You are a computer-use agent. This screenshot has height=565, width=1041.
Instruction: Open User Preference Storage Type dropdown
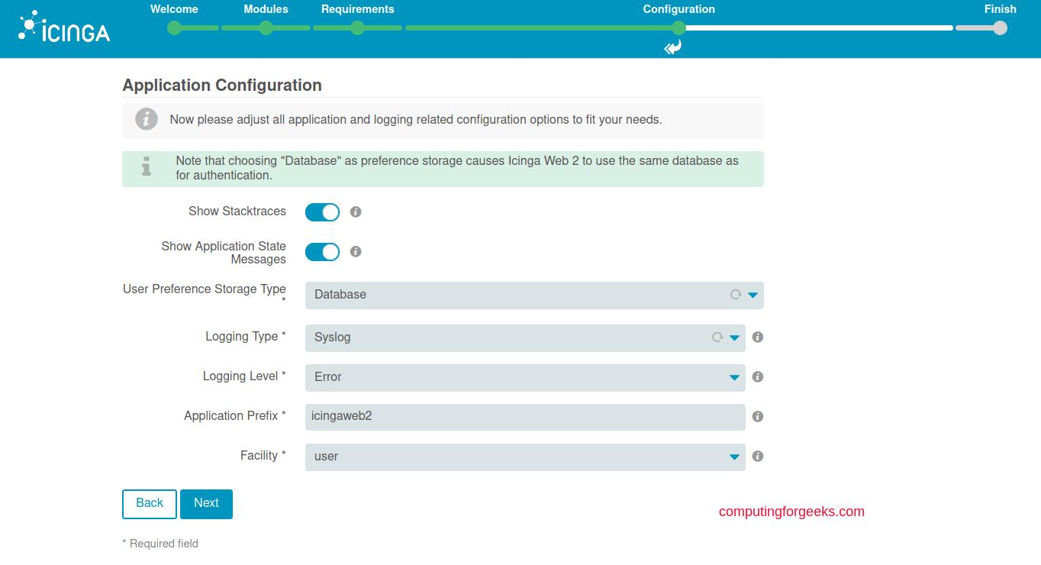point(533,295)
